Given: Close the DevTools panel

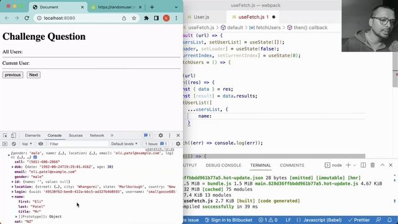Looking at the screenshot, I should point(178,136).
